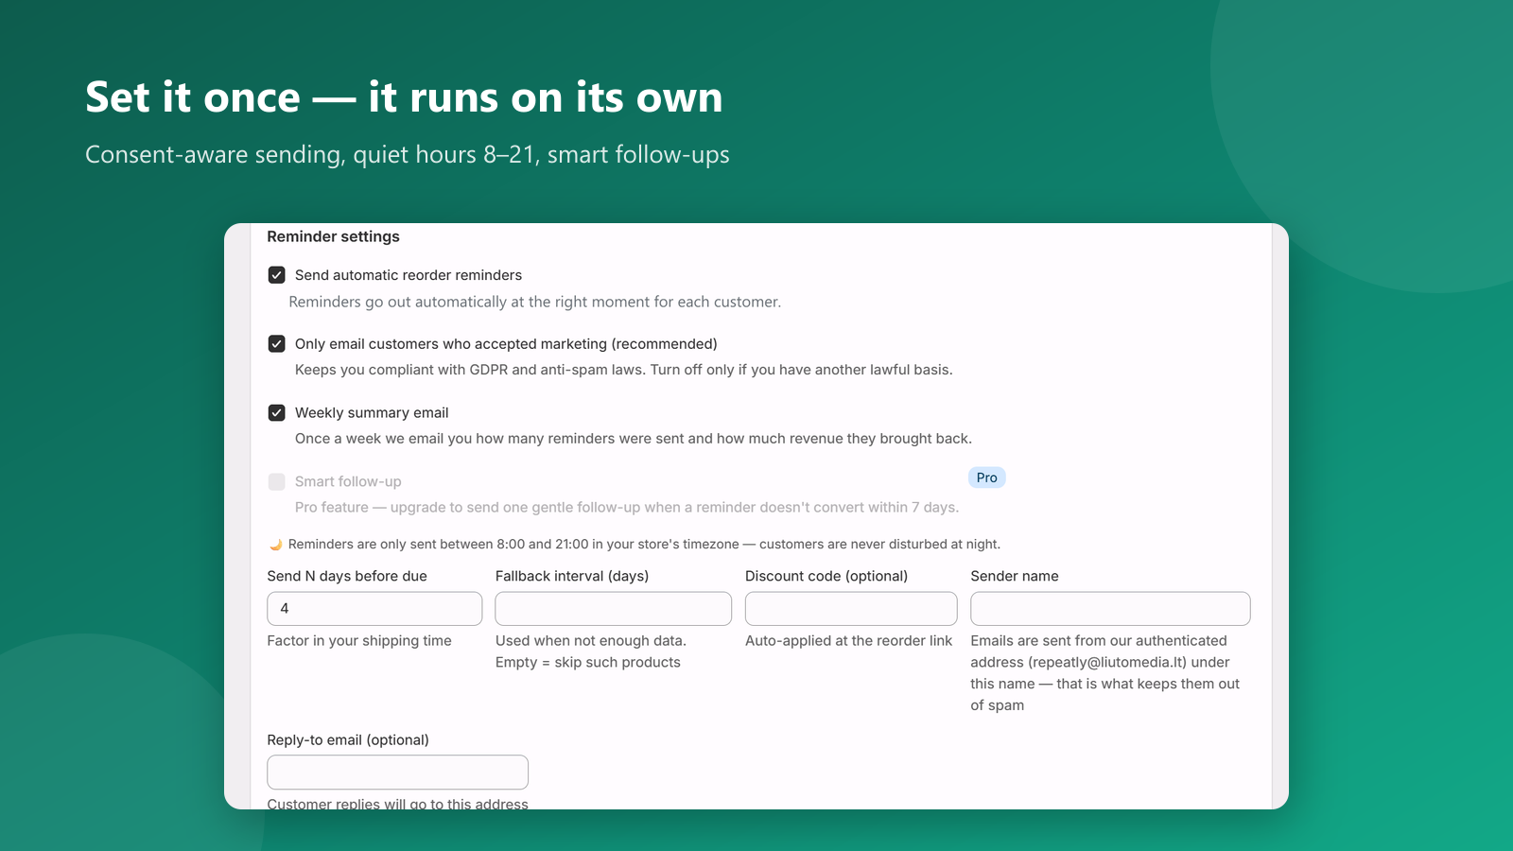This screenshot has height=851, width=1513.
Task: Focus the Send N days before due field
Action: [374, 609]
